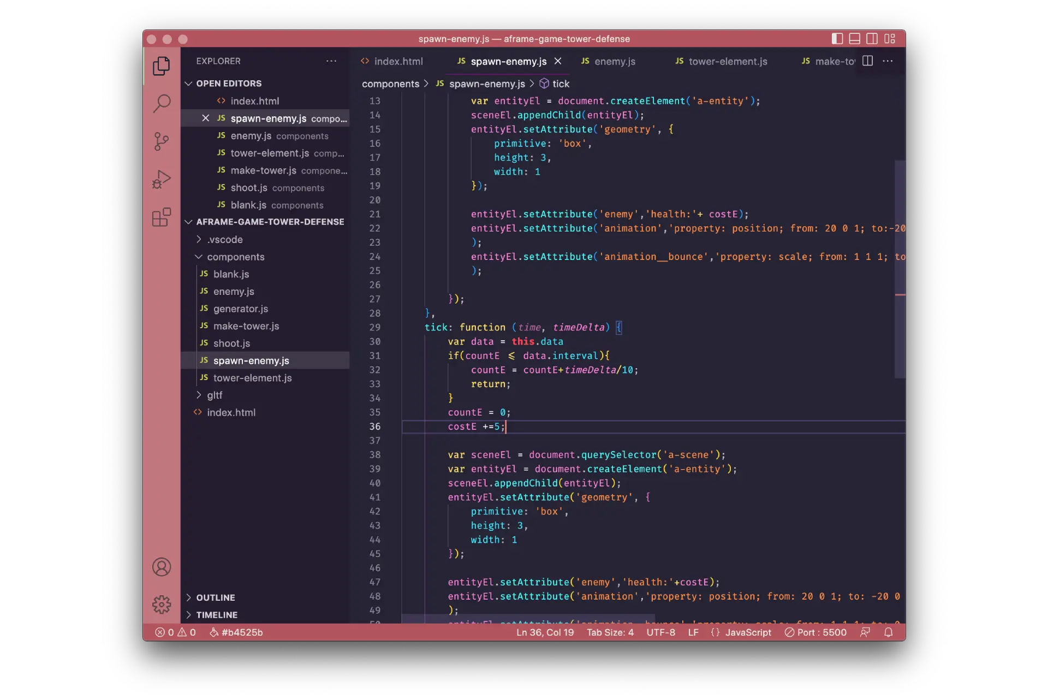Collapse the OPEN EDITORS section
Viewport: 1048px width, 699px height.
tap(188, 83)
